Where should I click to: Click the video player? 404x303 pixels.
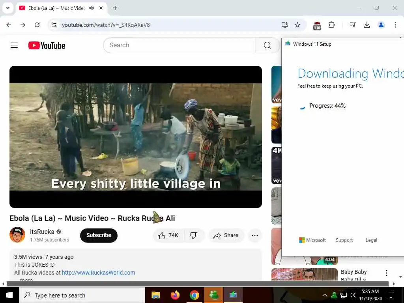[x=136, y=137]
